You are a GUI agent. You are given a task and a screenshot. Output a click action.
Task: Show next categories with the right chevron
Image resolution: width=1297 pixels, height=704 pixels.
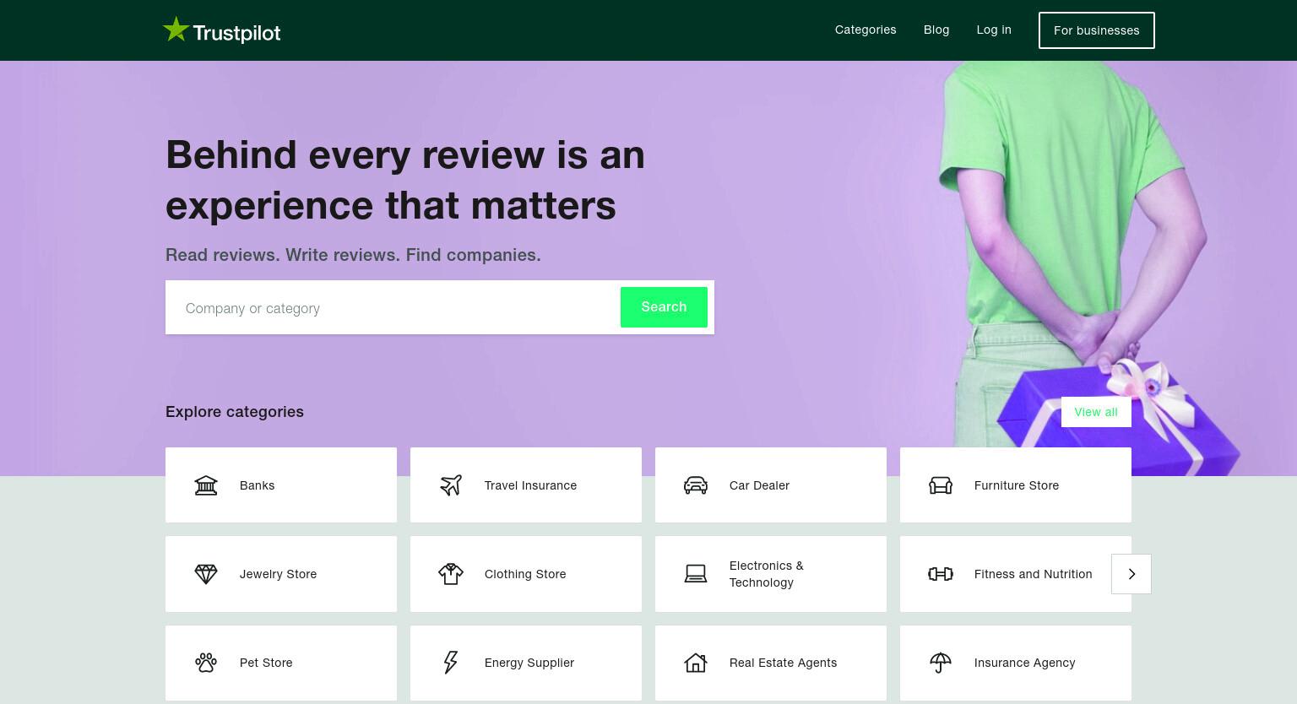1131,574
